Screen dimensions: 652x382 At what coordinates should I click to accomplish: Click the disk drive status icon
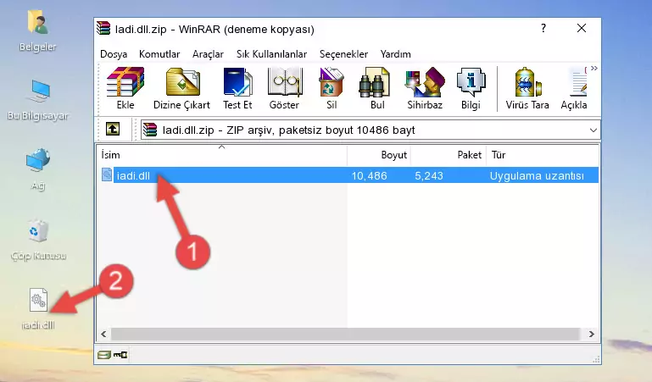point(104,355)
